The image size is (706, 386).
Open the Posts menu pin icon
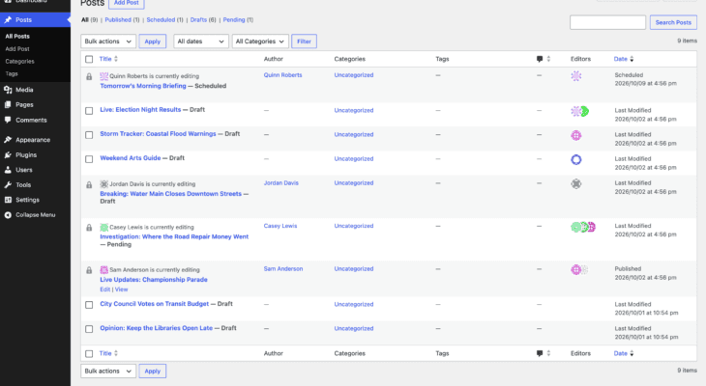[8, 19]
